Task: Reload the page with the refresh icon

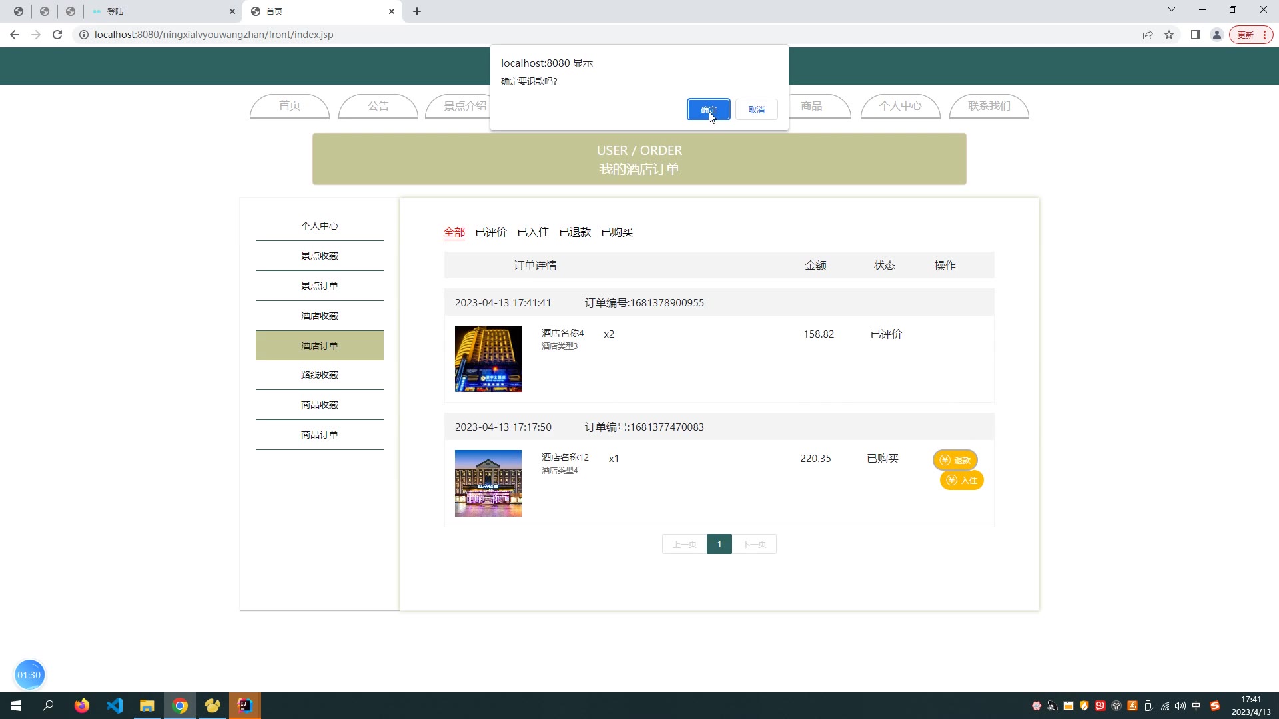Action: (57, 35)
